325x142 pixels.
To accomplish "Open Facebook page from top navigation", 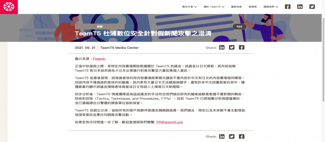I will pyautogui.click(x=288, y=7).
